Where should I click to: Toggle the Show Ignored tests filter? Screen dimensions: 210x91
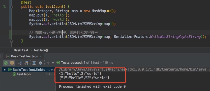(x=12, y=63)
